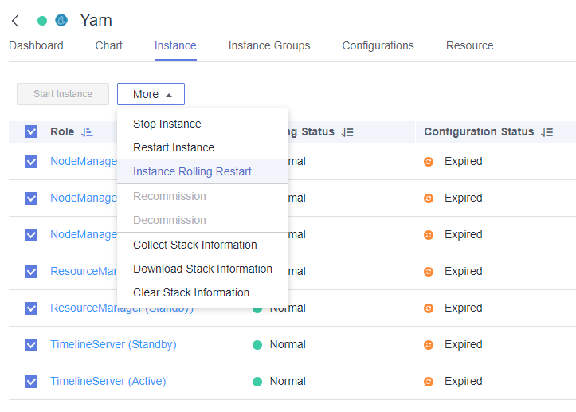Click Expired icon in TimelineServer (Active) row

click(x=429, y=382)
